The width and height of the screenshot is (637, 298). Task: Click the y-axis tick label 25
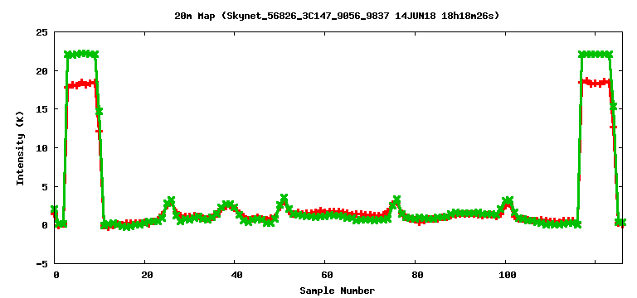point(41,32)
